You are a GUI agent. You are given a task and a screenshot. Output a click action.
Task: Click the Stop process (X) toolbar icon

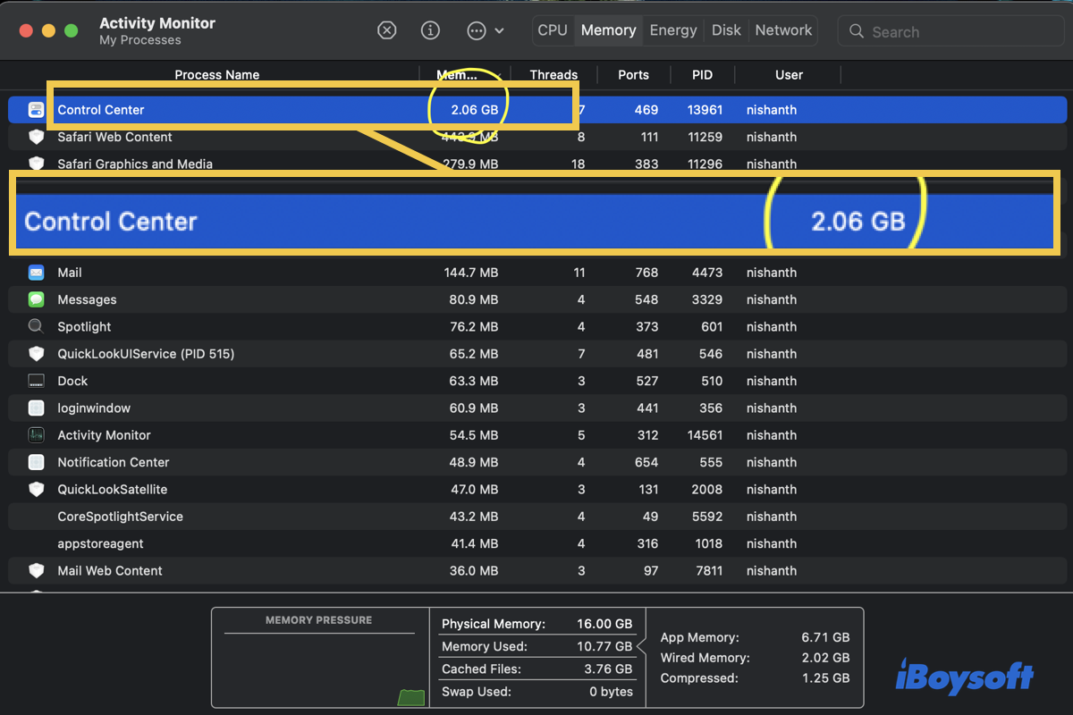point(386,30)
